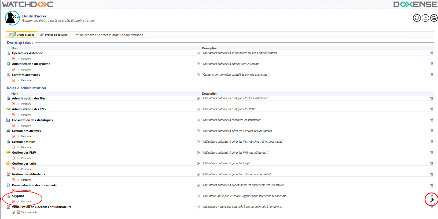Open edit tools for Opérateurs Watchdoc
This screenshot has height=219, width=438.
click(x=431, y=53)
